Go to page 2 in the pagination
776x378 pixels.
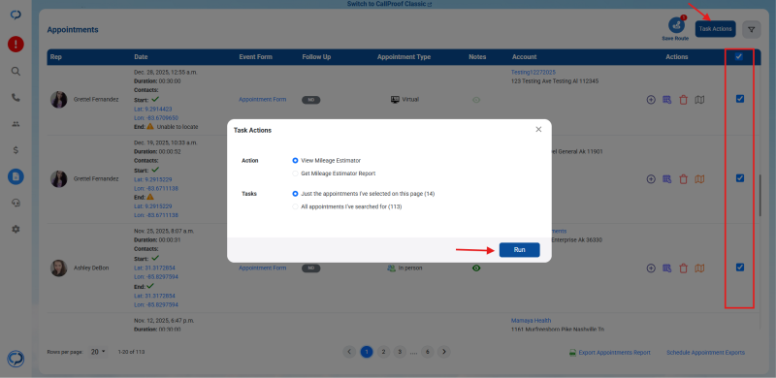click(383, 352)
